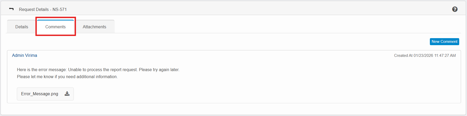Click the 'NS-571' request number in header
Screen dimensions: 467x116
(x=59, y=9)
